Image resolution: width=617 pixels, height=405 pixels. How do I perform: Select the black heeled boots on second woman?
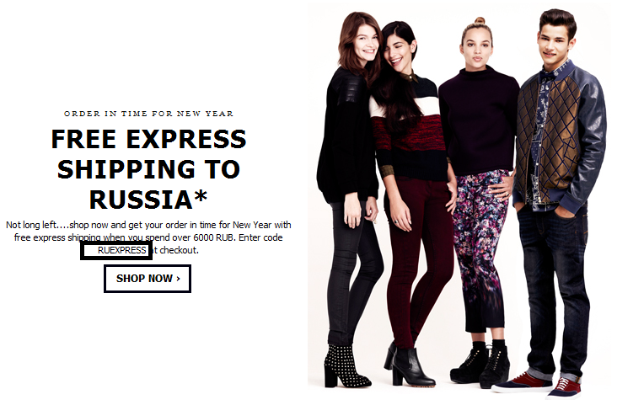(410, 364)
